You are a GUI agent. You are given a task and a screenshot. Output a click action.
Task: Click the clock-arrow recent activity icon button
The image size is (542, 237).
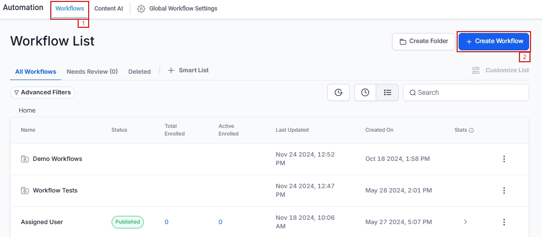pyautogui.click(x=338, y=92)
